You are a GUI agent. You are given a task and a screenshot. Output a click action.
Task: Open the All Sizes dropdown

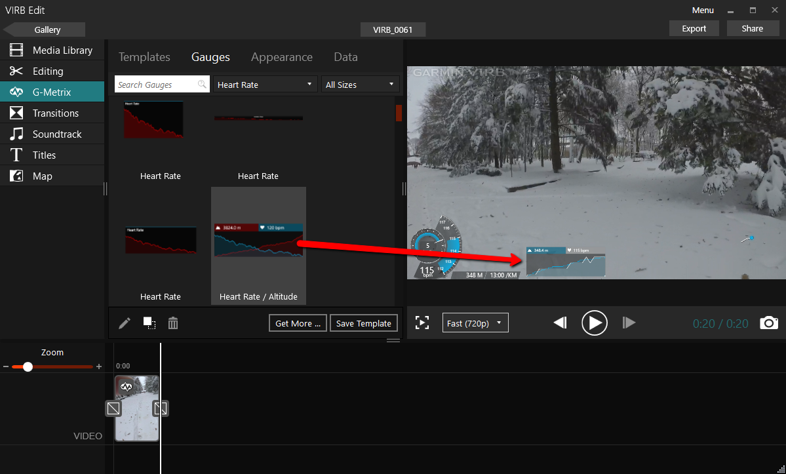[361, 85]
